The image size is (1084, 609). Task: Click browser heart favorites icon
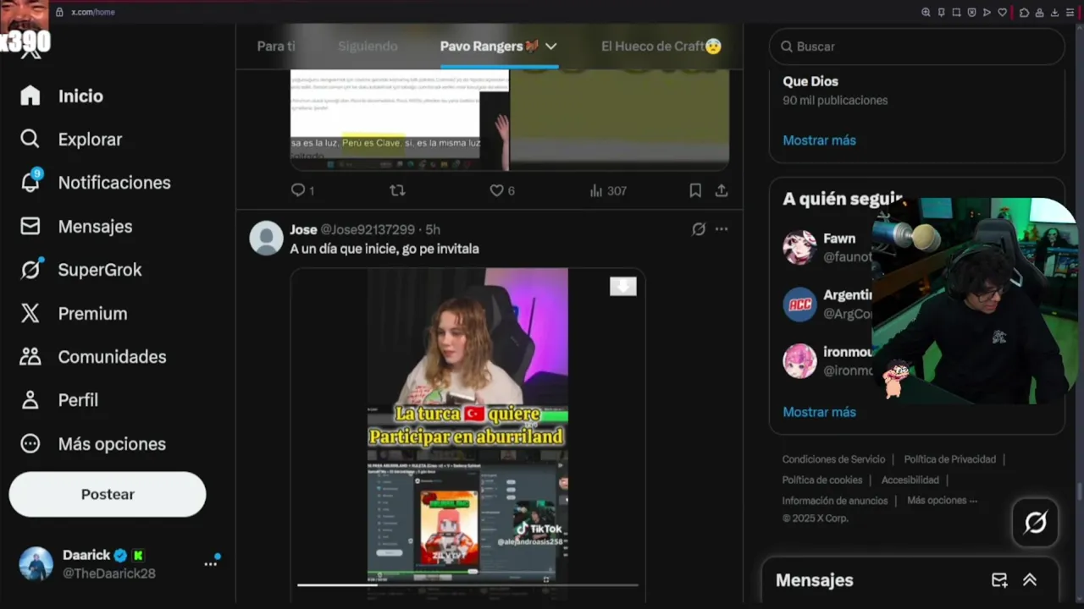1003,12
